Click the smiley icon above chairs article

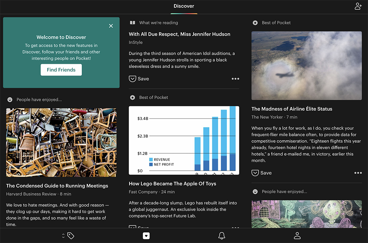(x=10, y=99)
